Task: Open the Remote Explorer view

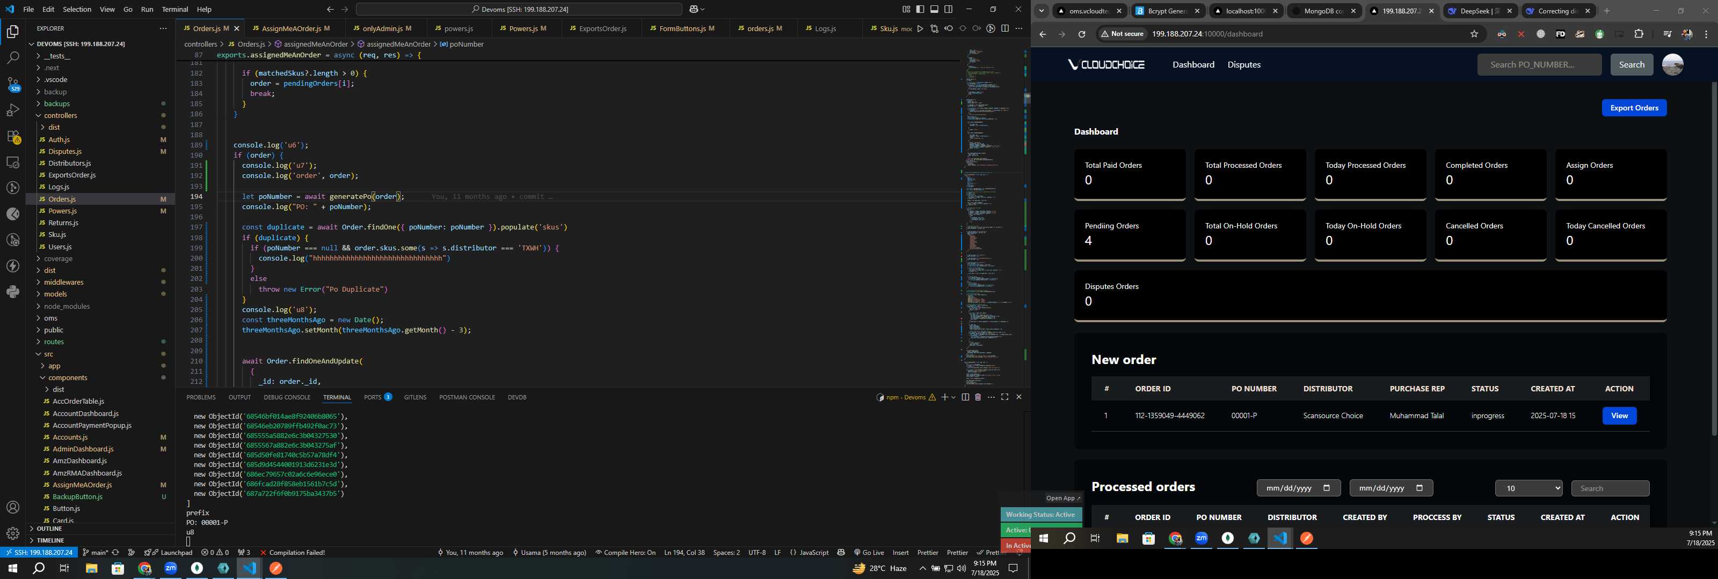Action: 13,162
